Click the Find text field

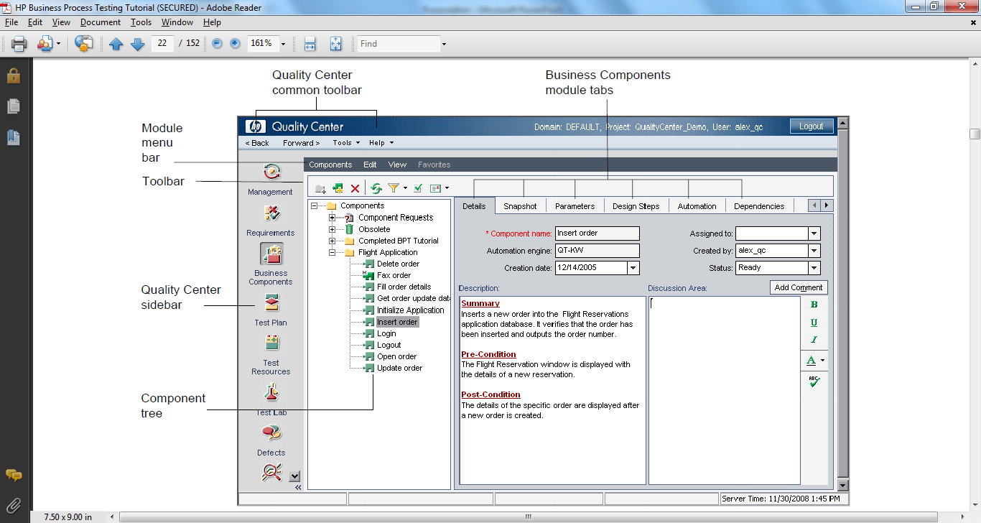399,44
